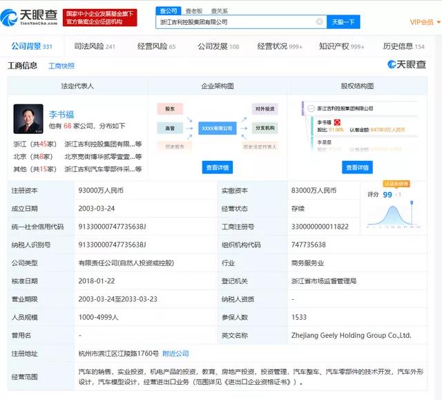Select the 查老板 search tab

tap(194, 11)
